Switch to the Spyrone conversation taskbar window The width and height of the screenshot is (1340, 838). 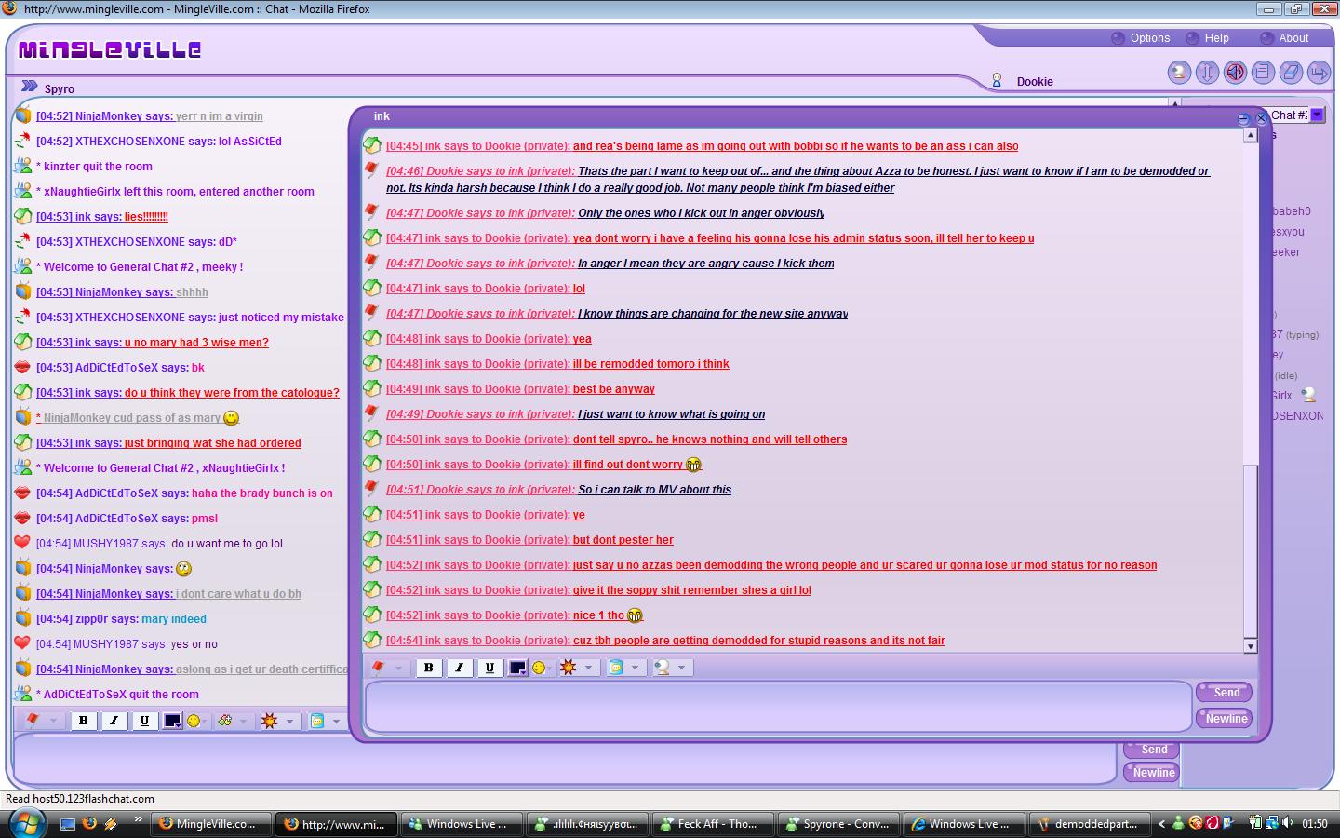(839, 824)
